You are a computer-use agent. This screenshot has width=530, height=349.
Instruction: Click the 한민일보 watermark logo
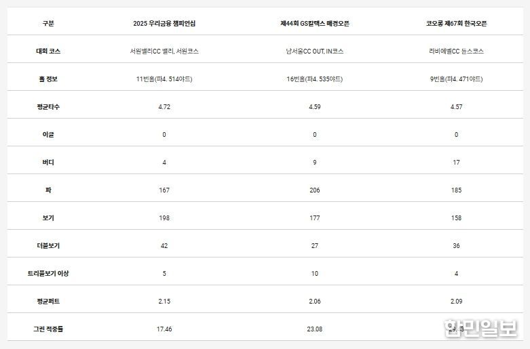480,329
